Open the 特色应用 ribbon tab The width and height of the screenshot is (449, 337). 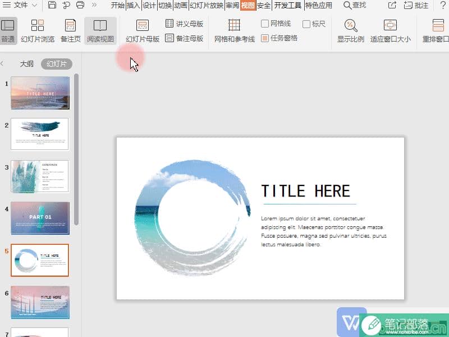point(319,5)
